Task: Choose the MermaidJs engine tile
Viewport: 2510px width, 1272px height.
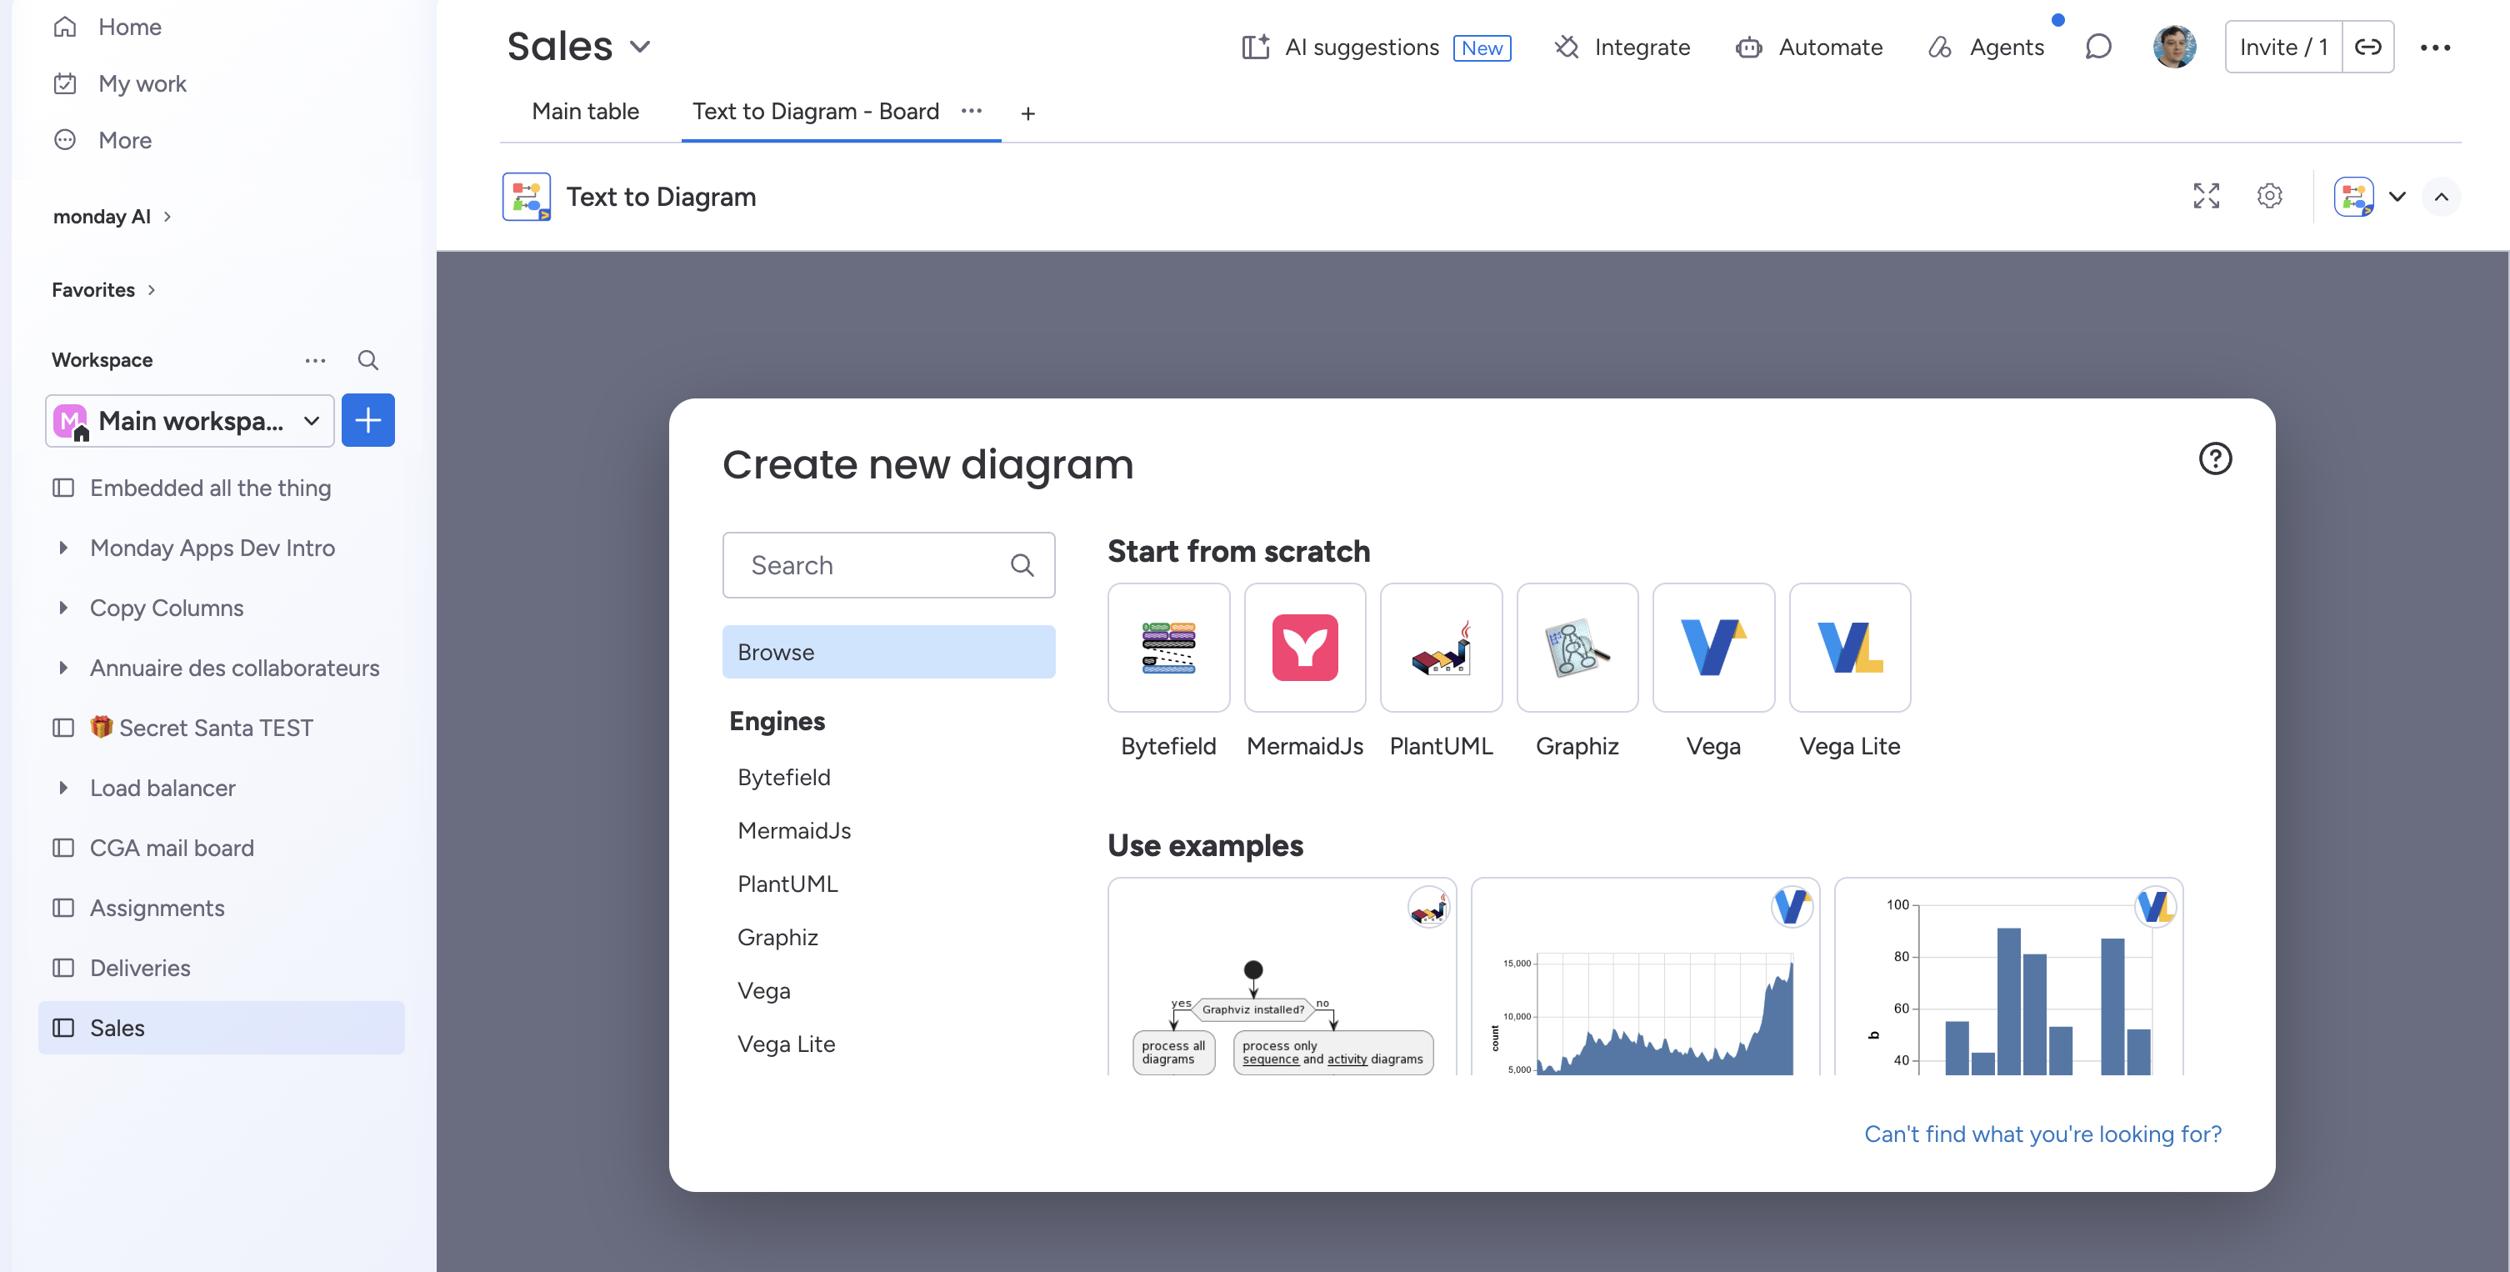Action: [1305, 647]
